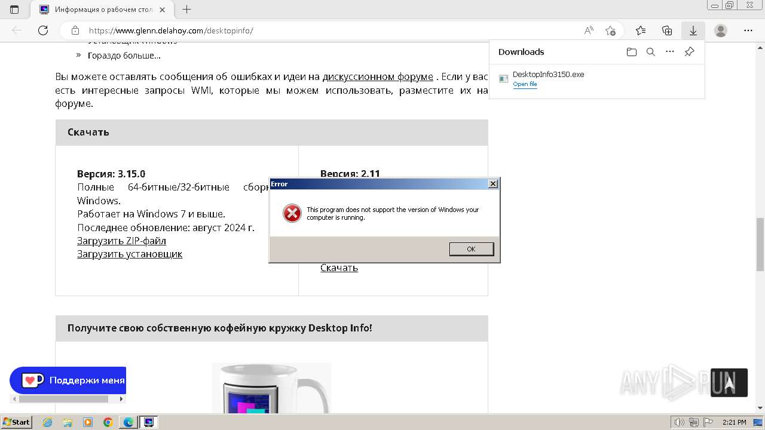Open the browser profile avatar

click(721, 30)
